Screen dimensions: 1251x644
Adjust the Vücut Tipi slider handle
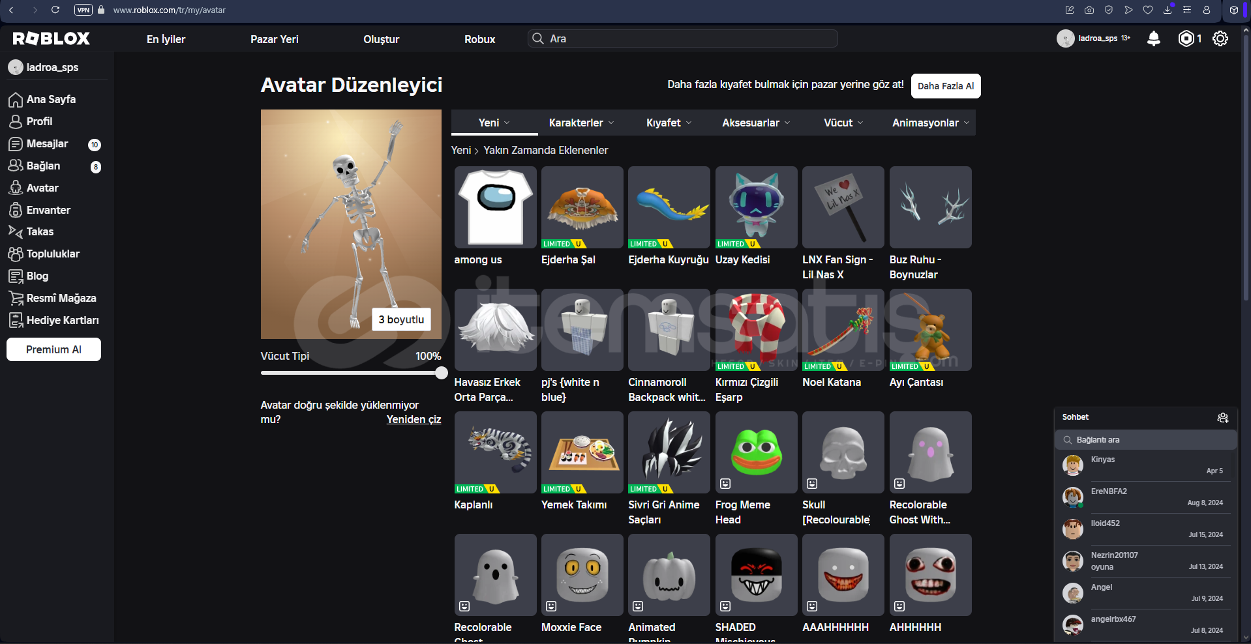coord(442,373)
